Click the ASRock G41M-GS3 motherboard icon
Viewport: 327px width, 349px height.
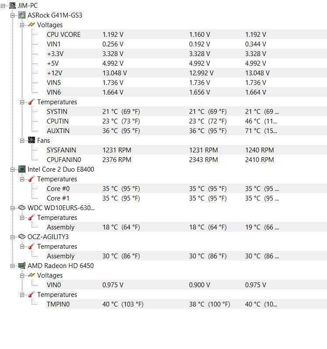pos(22,15)
